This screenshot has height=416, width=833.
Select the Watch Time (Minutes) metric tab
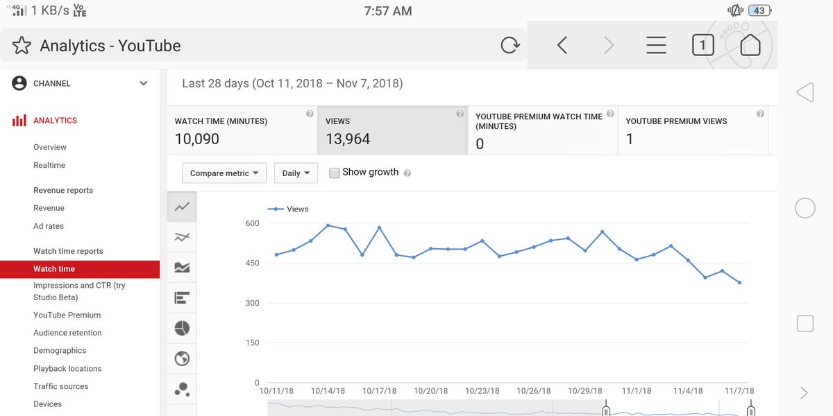pyautogui.click(x=242, y=130)
